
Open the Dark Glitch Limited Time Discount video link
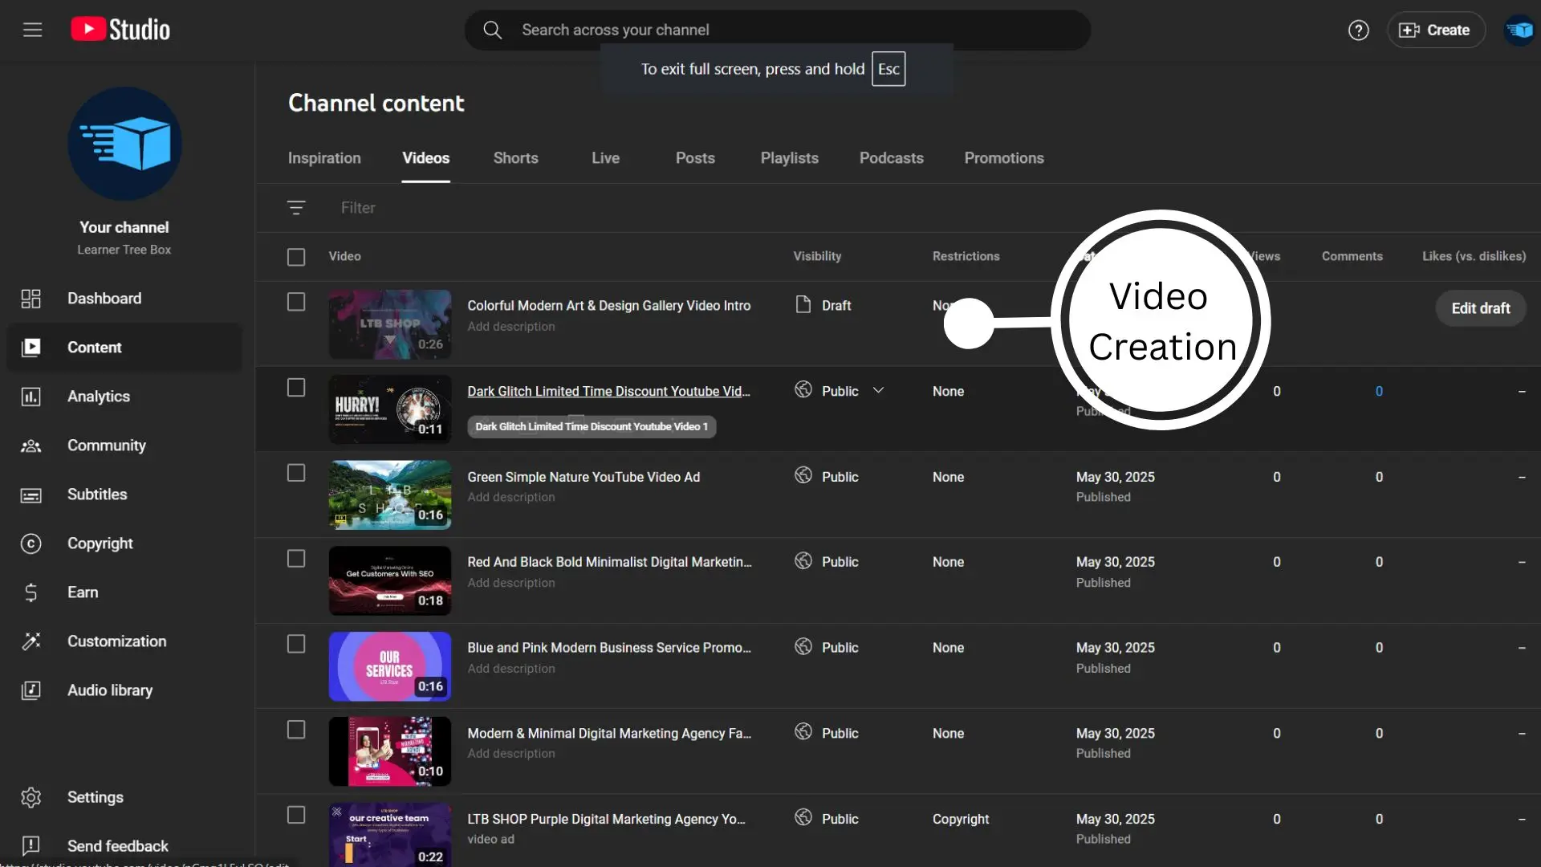pyautogui.click(x=608, y=392)
